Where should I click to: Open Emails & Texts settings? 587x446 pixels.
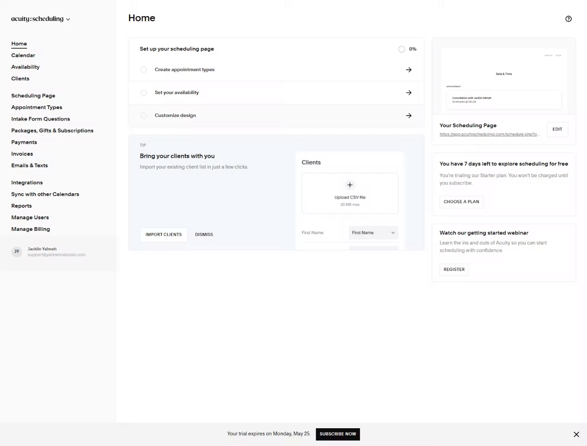(x=29, y=165)
